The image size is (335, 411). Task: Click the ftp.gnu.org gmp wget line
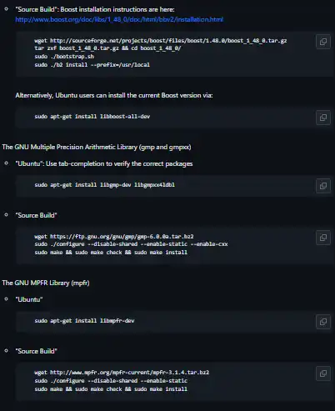point(114,237)
